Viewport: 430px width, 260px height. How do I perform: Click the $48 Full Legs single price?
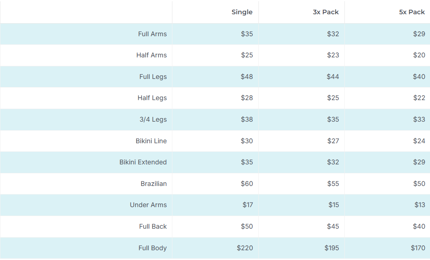coord(247,76)
